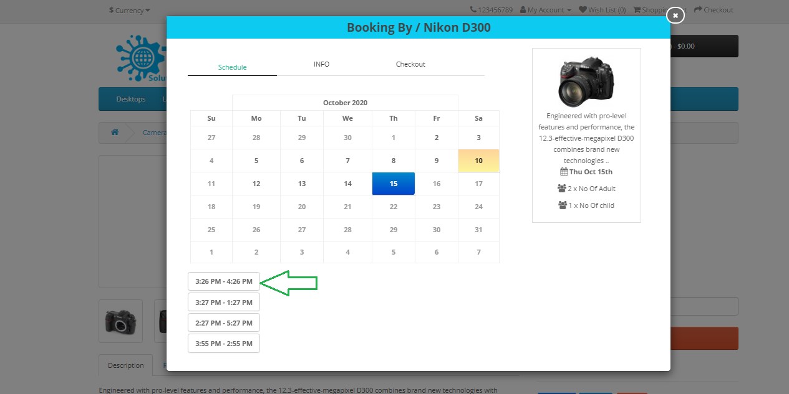Click the 22 date cell in the calendar
The width and height of the screenshot is (789, 394).
(394, 207)
